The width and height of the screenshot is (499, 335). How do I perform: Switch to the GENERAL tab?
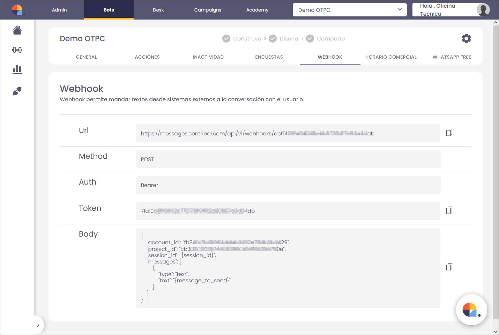(x=86, y=57)
